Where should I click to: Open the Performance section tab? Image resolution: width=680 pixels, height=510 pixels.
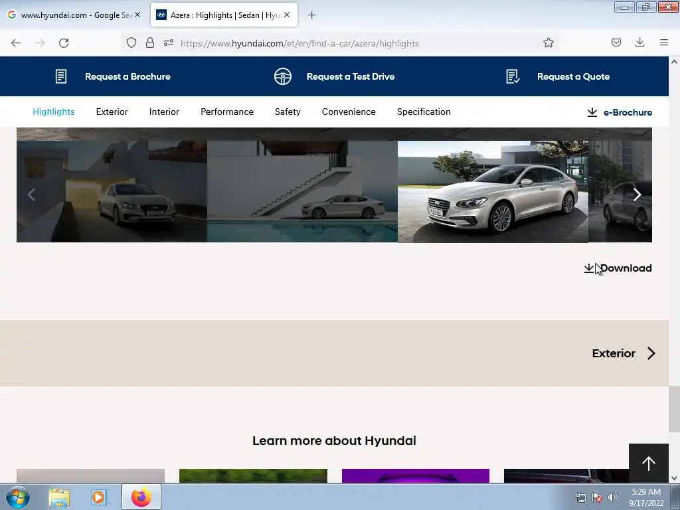(x=227, y=112)
